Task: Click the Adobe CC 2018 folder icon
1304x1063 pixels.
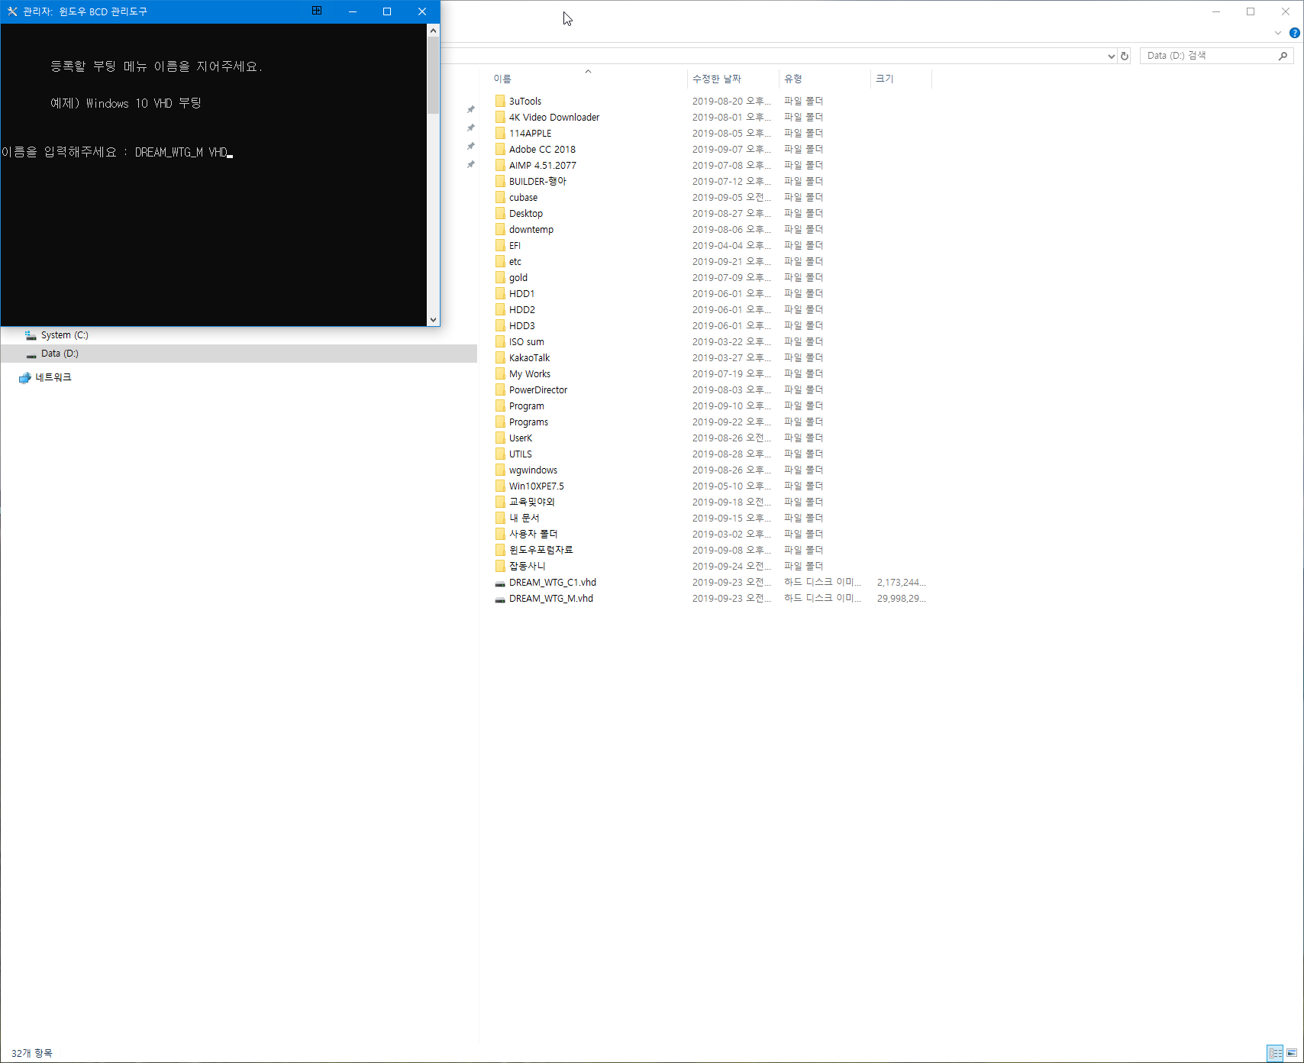Action: pos(500,149)
